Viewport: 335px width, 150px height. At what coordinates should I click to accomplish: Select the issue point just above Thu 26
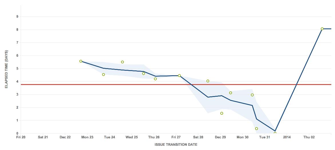pyautogui.click(x=155, y=79)
